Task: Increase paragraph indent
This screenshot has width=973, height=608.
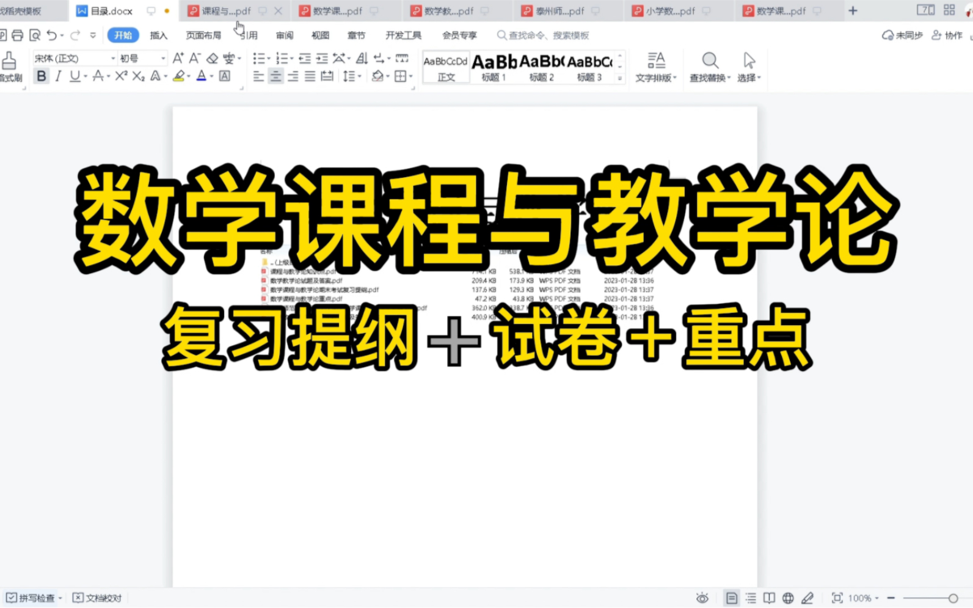Action: (x=322, y=58)
